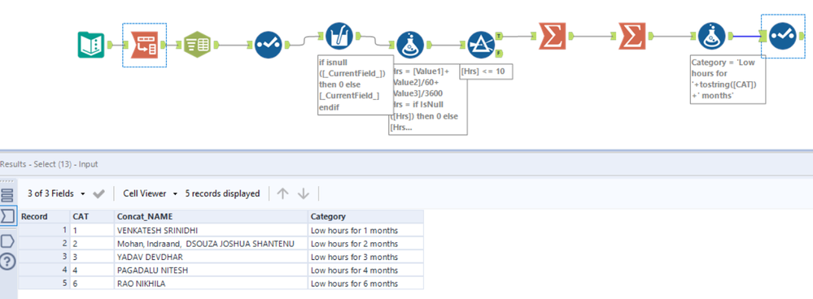Select cell 'Low hours for 1 months'
Screen dimensions: 813x299
(365, 230)
